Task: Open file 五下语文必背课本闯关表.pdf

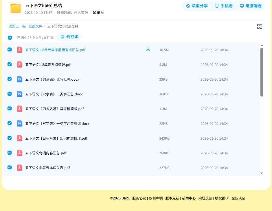Action: pyautogui.click(x=47, y=168)
